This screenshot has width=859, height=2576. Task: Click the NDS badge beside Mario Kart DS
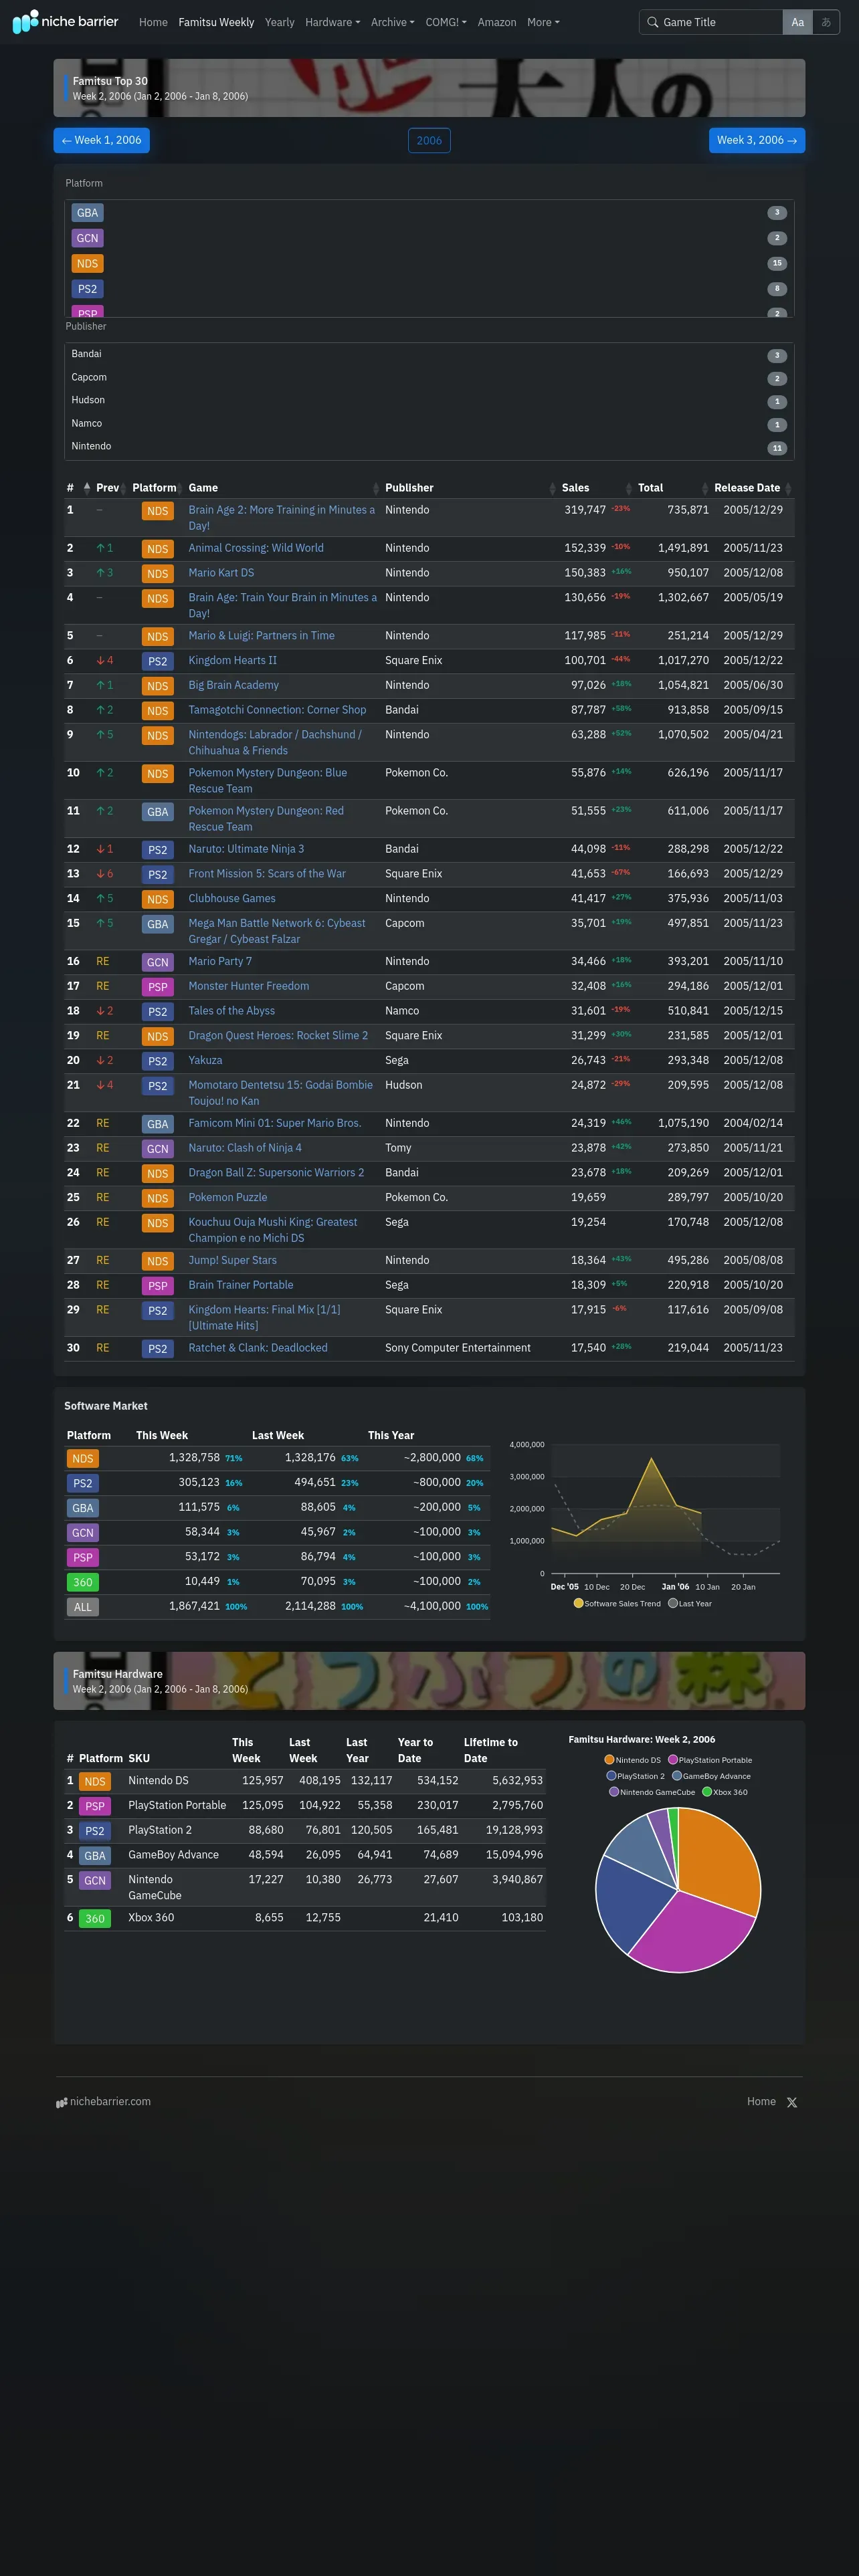coord(158,574)
